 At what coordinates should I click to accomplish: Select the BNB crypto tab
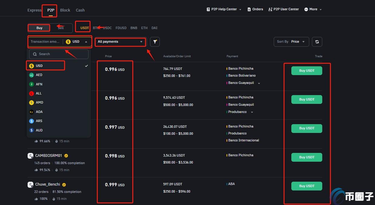pyautogui.click(x=134, y=28)
